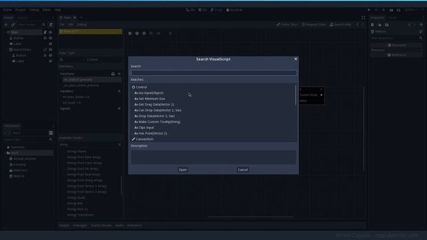Open the Output bottom panel

pos(64,225)
